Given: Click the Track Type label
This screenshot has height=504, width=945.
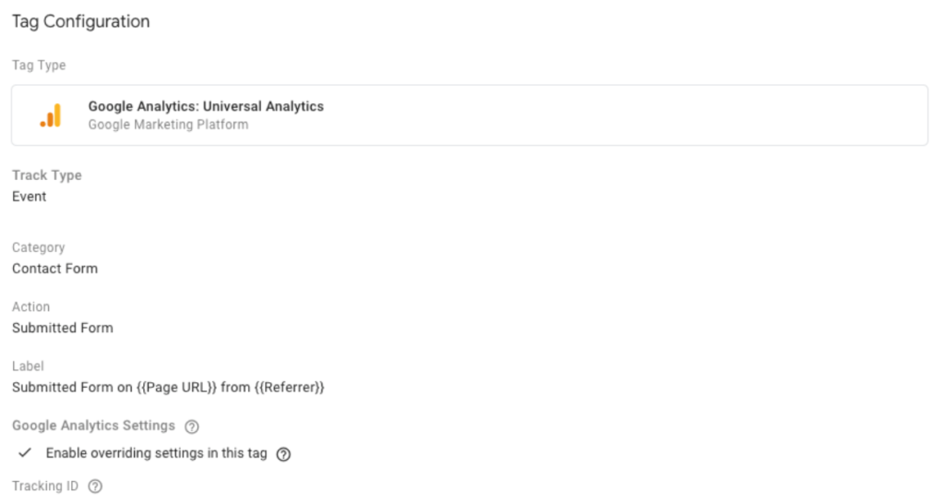Looking at the screenshot, I should 47,175.
